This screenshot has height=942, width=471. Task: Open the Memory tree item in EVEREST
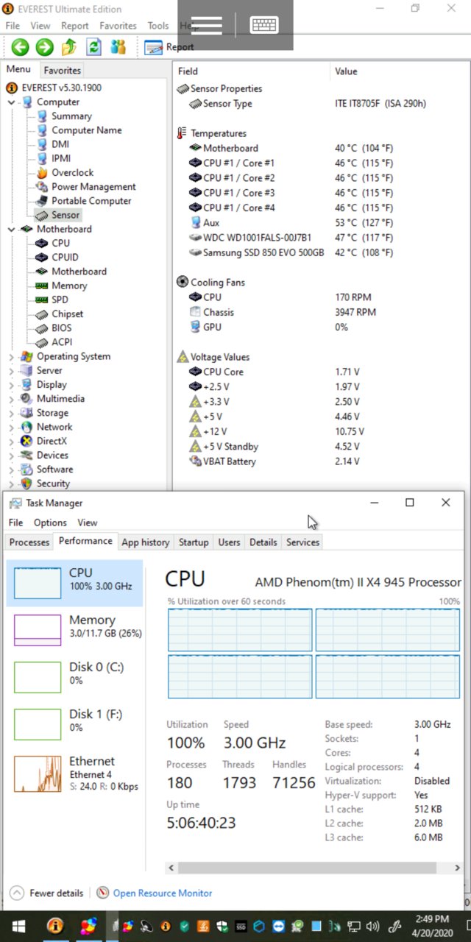click(x=69, y=286)
